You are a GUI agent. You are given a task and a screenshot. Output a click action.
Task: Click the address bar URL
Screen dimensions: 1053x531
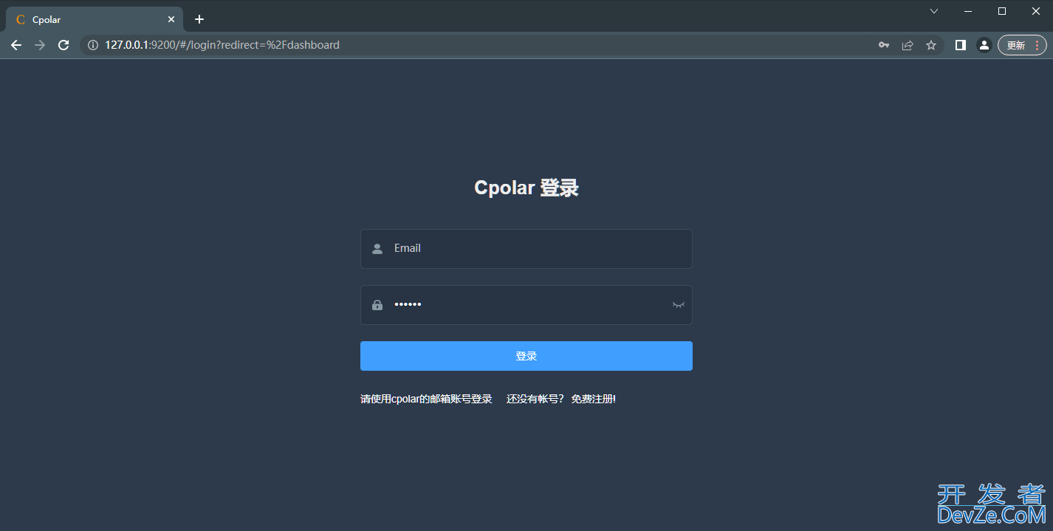222,45
